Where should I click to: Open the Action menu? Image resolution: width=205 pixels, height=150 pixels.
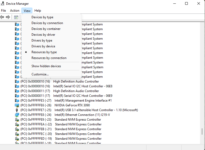(15, 11)
